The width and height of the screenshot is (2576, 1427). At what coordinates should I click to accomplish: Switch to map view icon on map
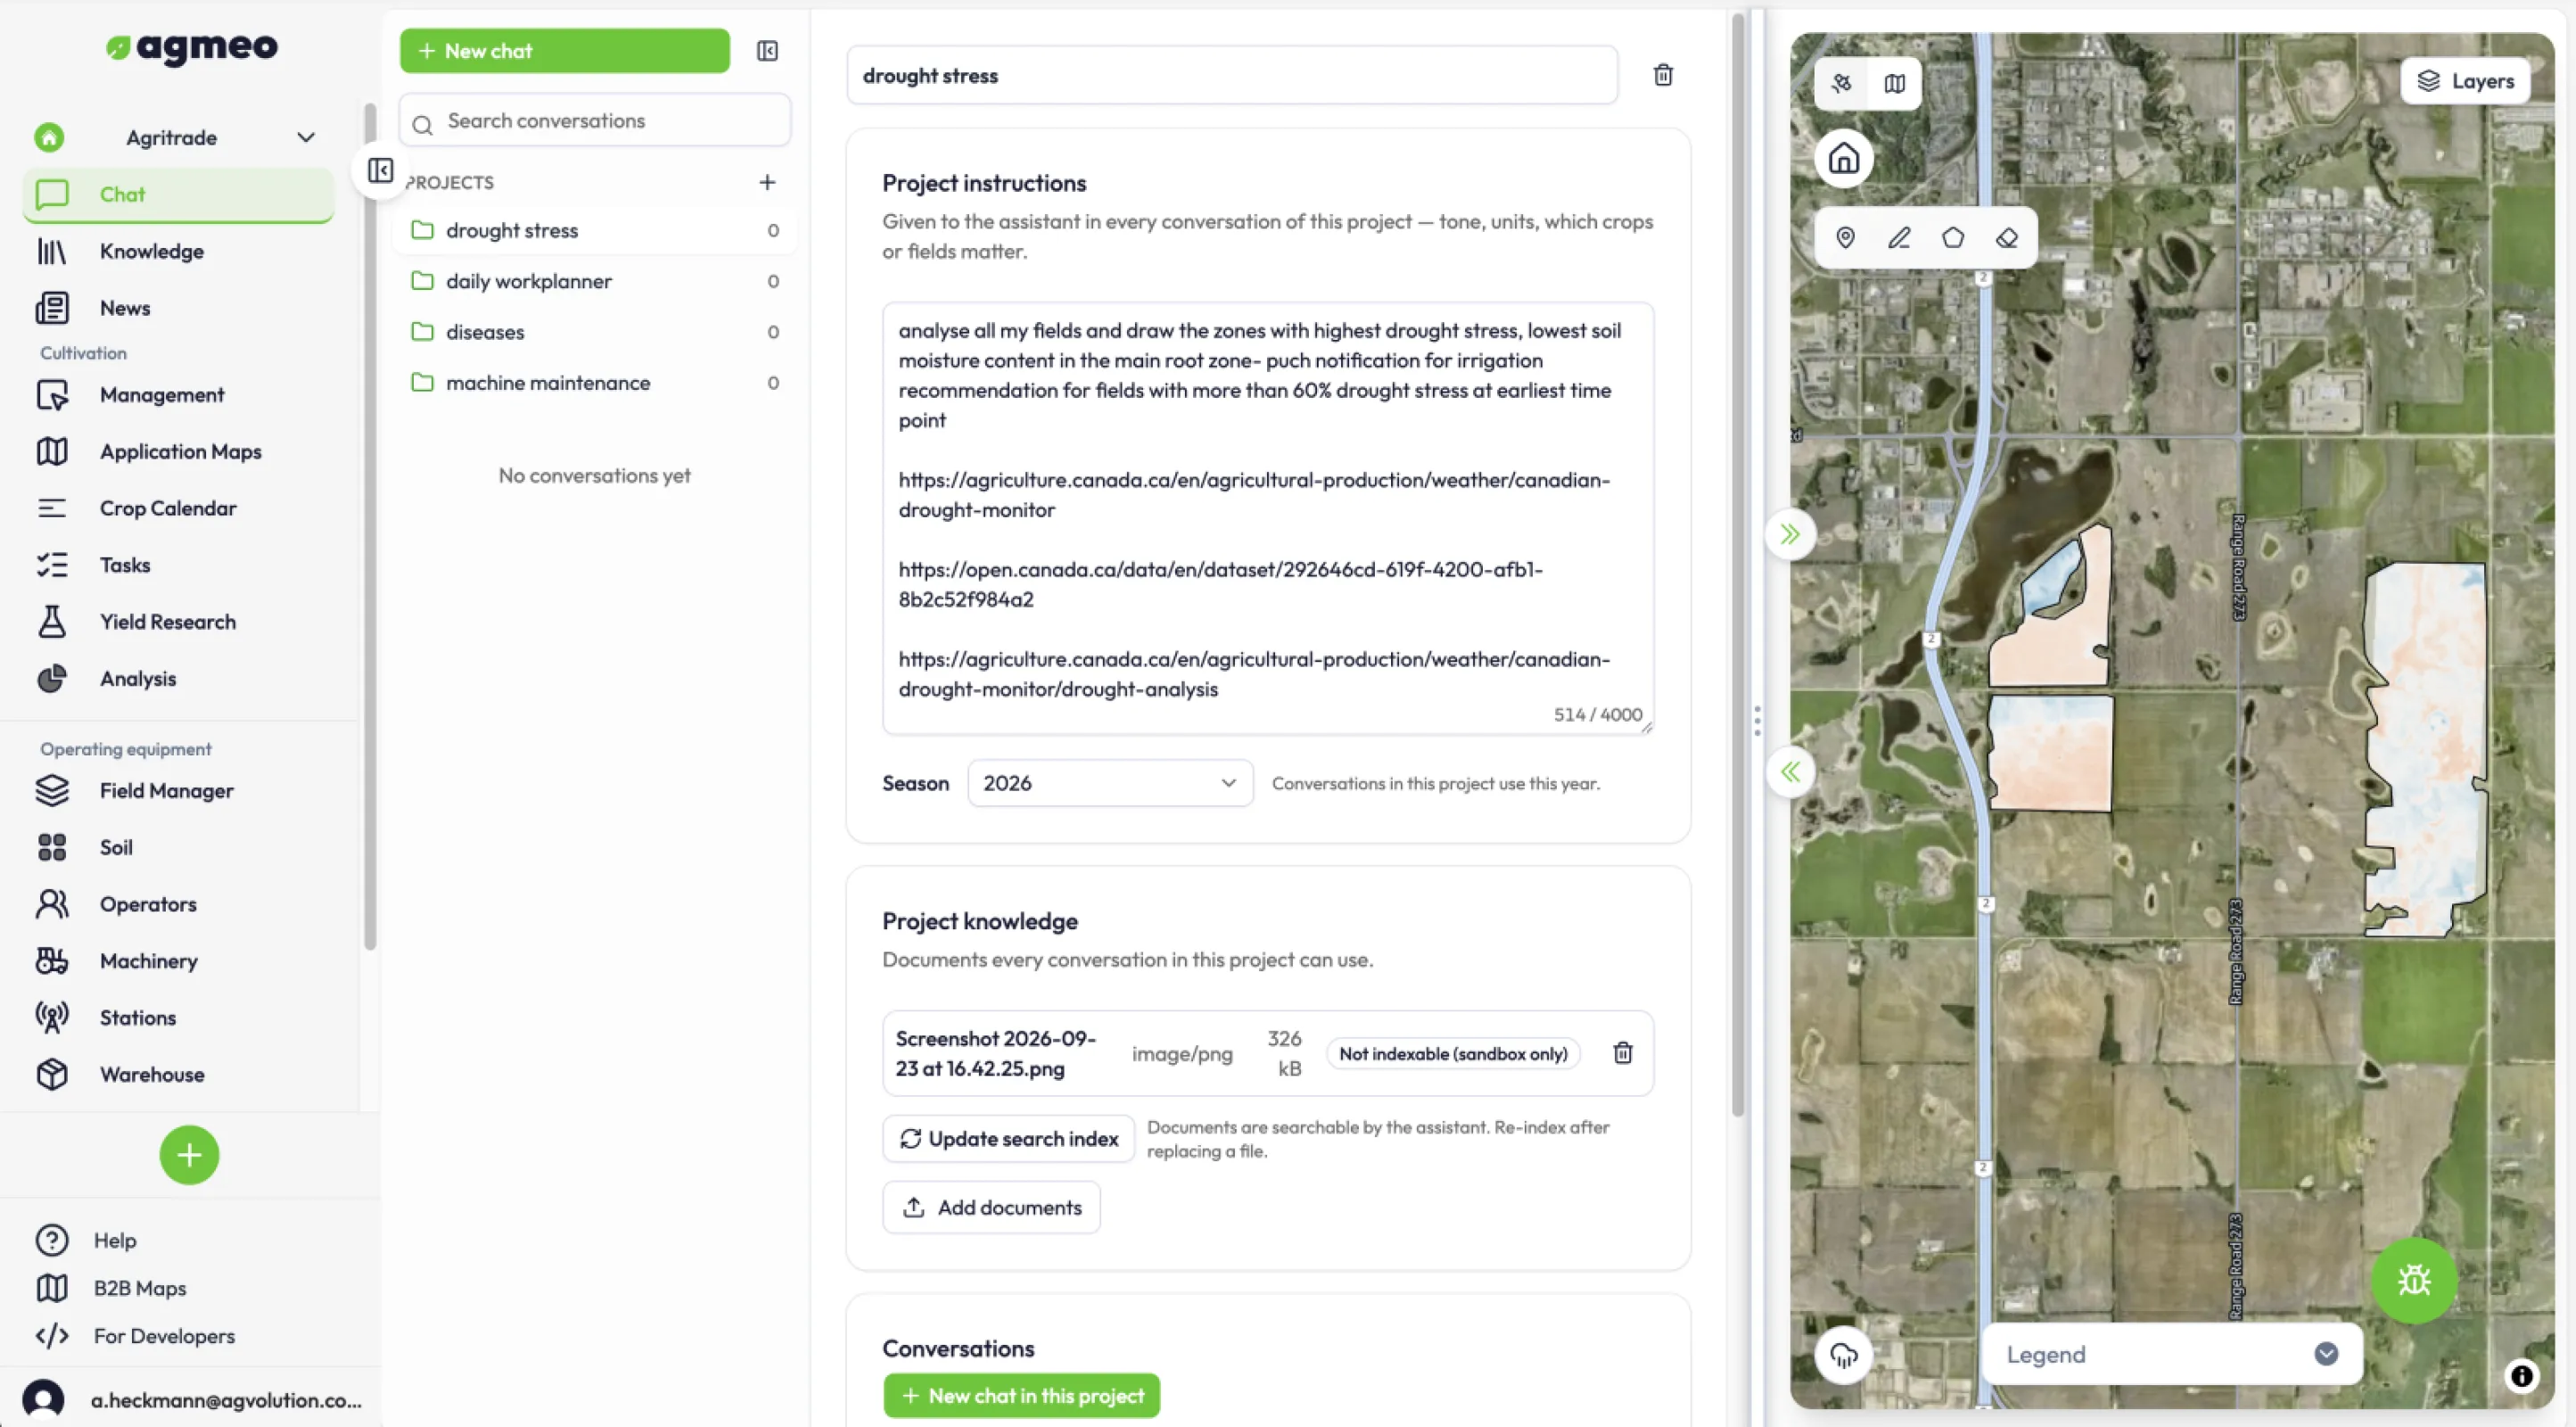click(1895, 83)
